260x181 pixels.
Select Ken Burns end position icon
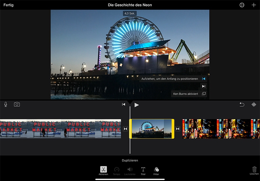tap(204, 86)
